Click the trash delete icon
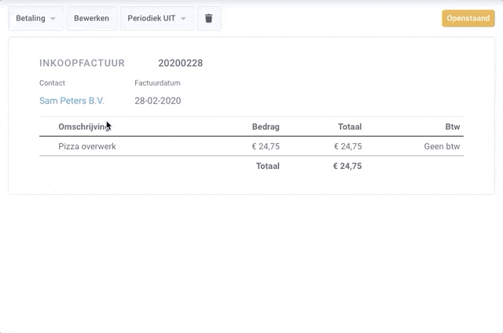Viewport: 503px width, 333px height. (208, 18)
